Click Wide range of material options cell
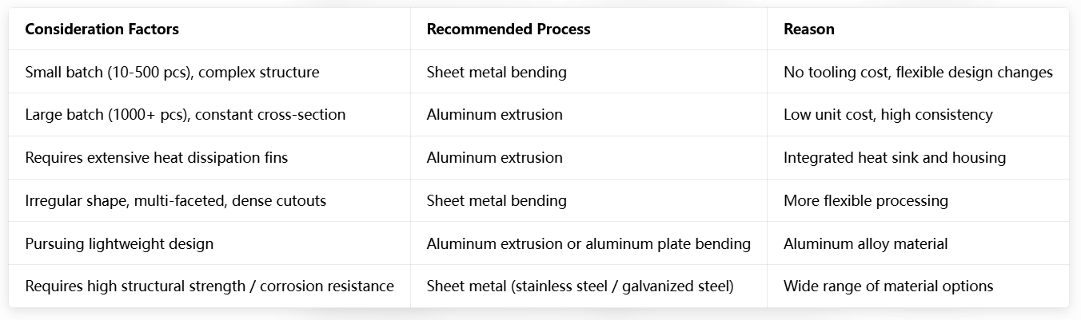 pos(888,286)
